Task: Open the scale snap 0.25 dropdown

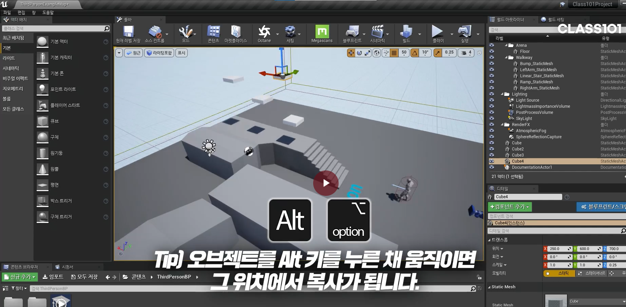Action: (x=449, y=53)
